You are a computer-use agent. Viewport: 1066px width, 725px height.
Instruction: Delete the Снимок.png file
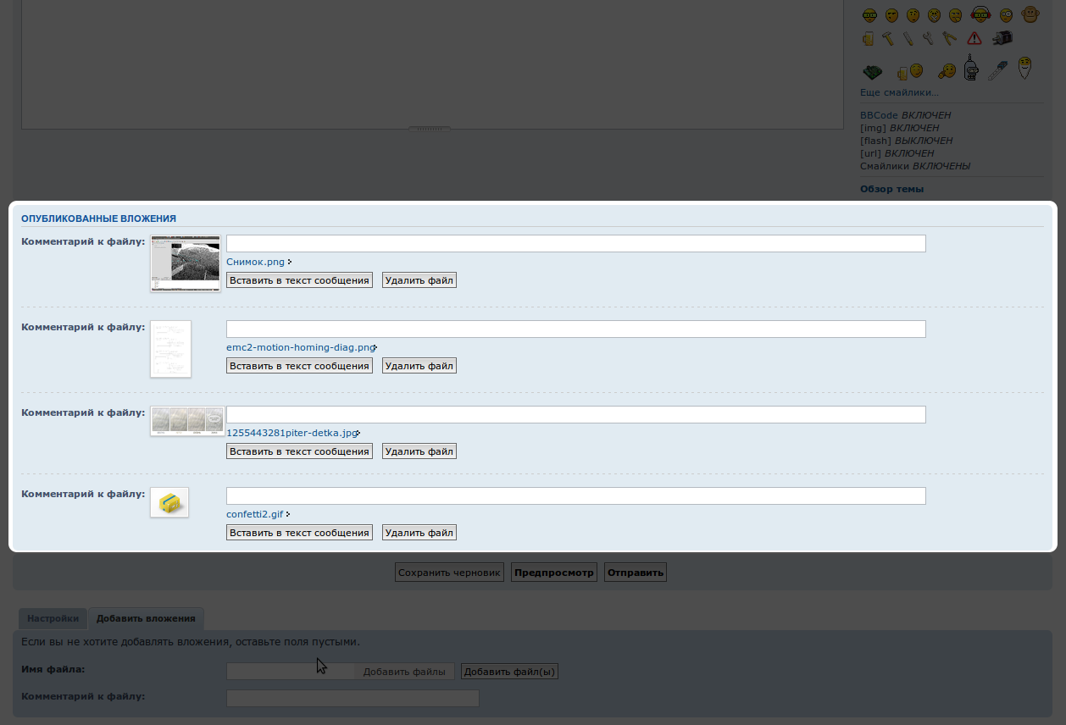(419, 280)
